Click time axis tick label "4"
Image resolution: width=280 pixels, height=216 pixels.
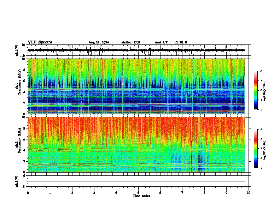point(116,193)
